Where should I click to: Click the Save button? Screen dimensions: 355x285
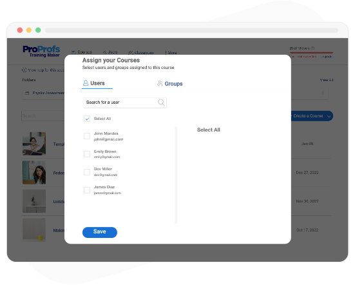(100, 232)
